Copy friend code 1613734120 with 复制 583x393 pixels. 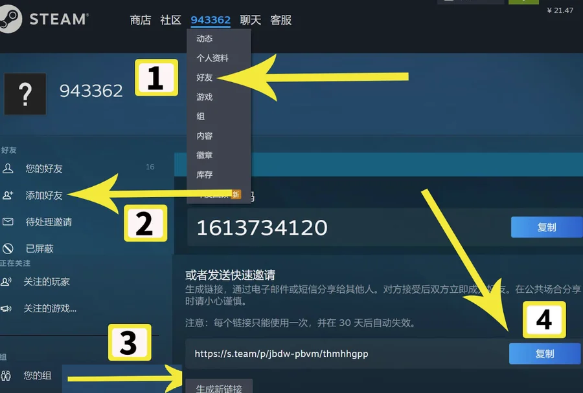pos(547,227)
